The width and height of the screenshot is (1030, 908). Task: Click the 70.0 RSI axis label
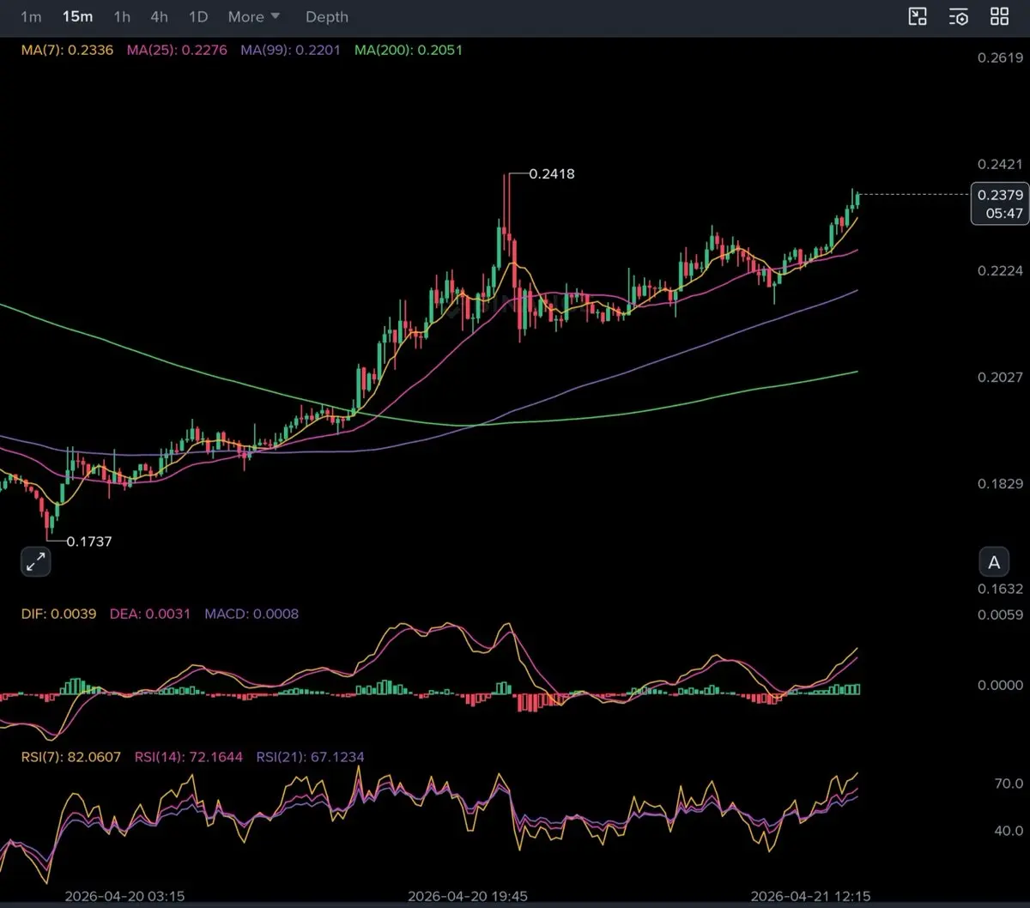pos(1008,783)
